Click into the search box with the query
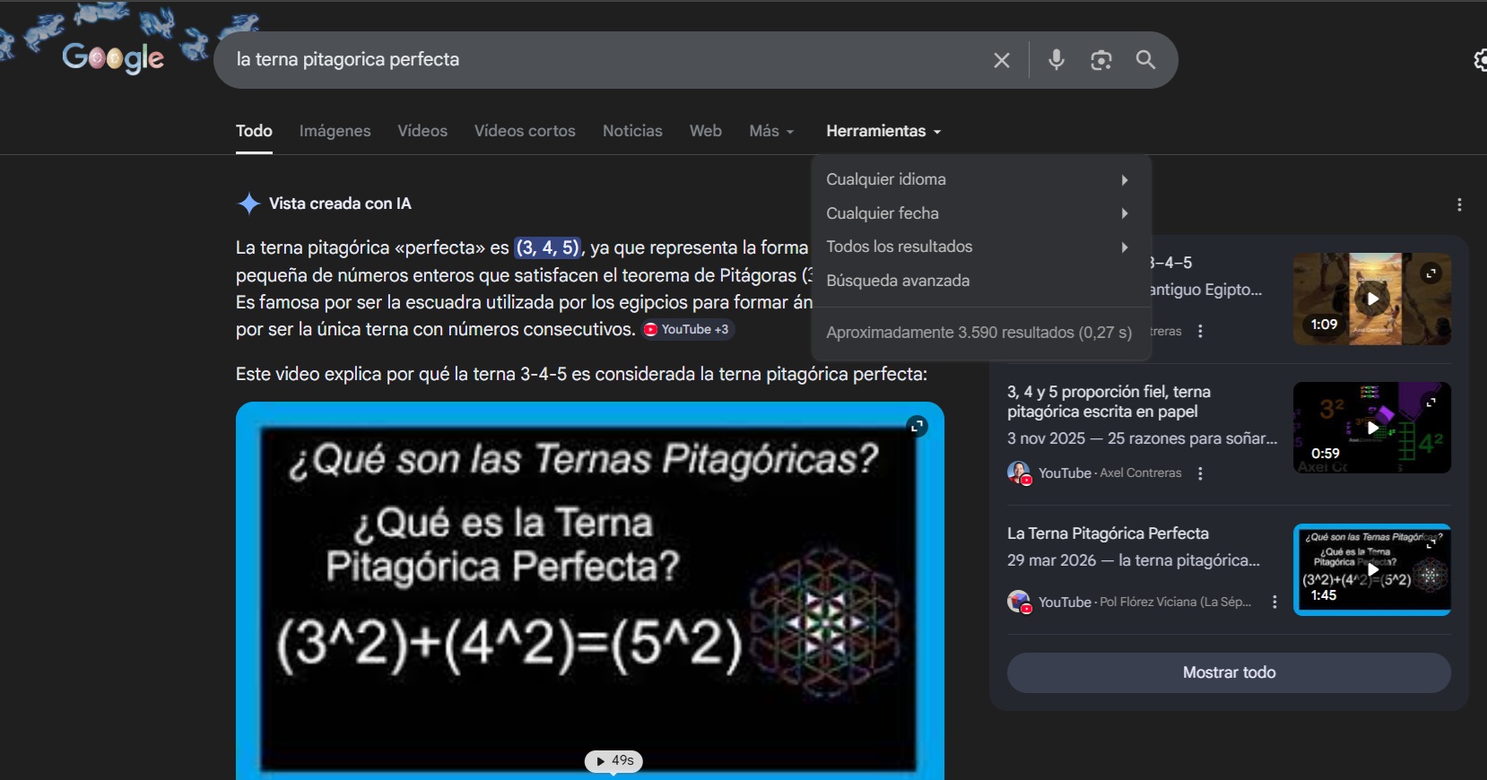This screenshot has width=1487, height=780. click(601, 60)
